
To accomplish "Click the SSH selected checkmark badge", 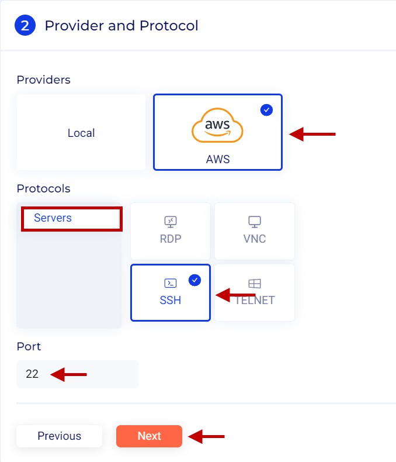I will 194,280.
